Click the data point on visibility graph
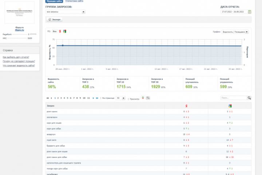This screenshot has height=175, width=262. point(63,45)
